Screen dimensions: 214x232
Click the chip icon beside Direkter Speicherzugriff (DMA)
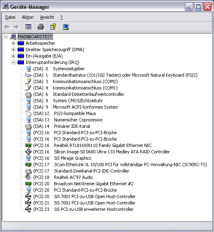20,50
